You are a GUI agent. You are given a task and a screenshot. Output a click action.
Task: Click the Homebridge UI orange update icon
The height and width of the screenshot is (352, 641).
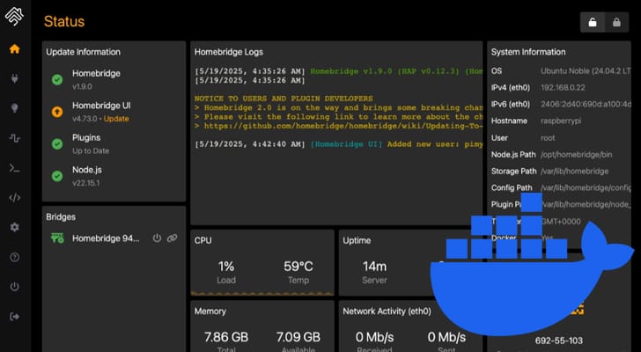[57, 112]
